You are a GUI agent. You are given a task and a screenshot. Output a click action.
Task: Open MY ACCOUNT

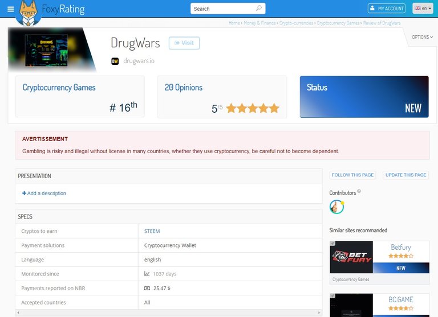(387, 9)
